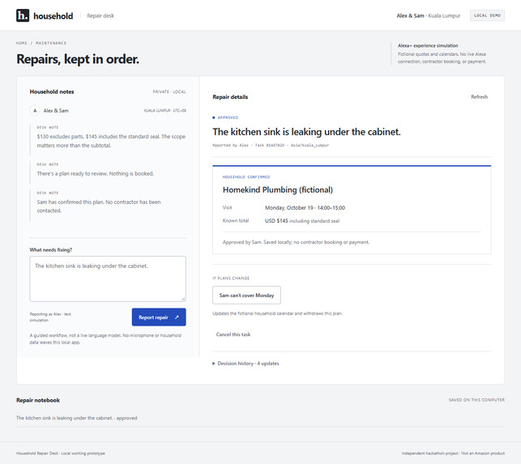
Task: Click 'SAVED ON THIS COMPUTER' label
Action: [476, 400]
